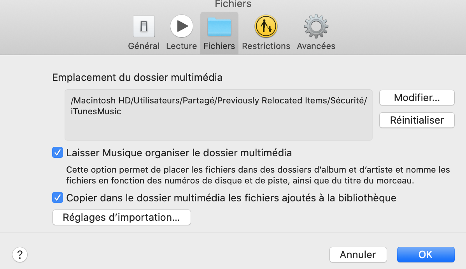
Task: Select the Lecture tab label
Action: click(181, 46)
